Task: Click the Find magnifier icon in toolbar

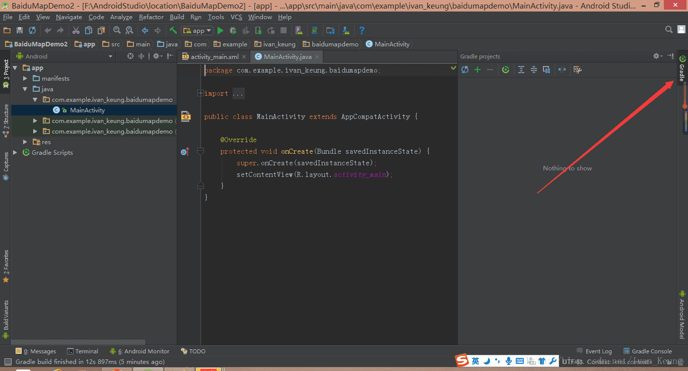Action: pos(117,31)
